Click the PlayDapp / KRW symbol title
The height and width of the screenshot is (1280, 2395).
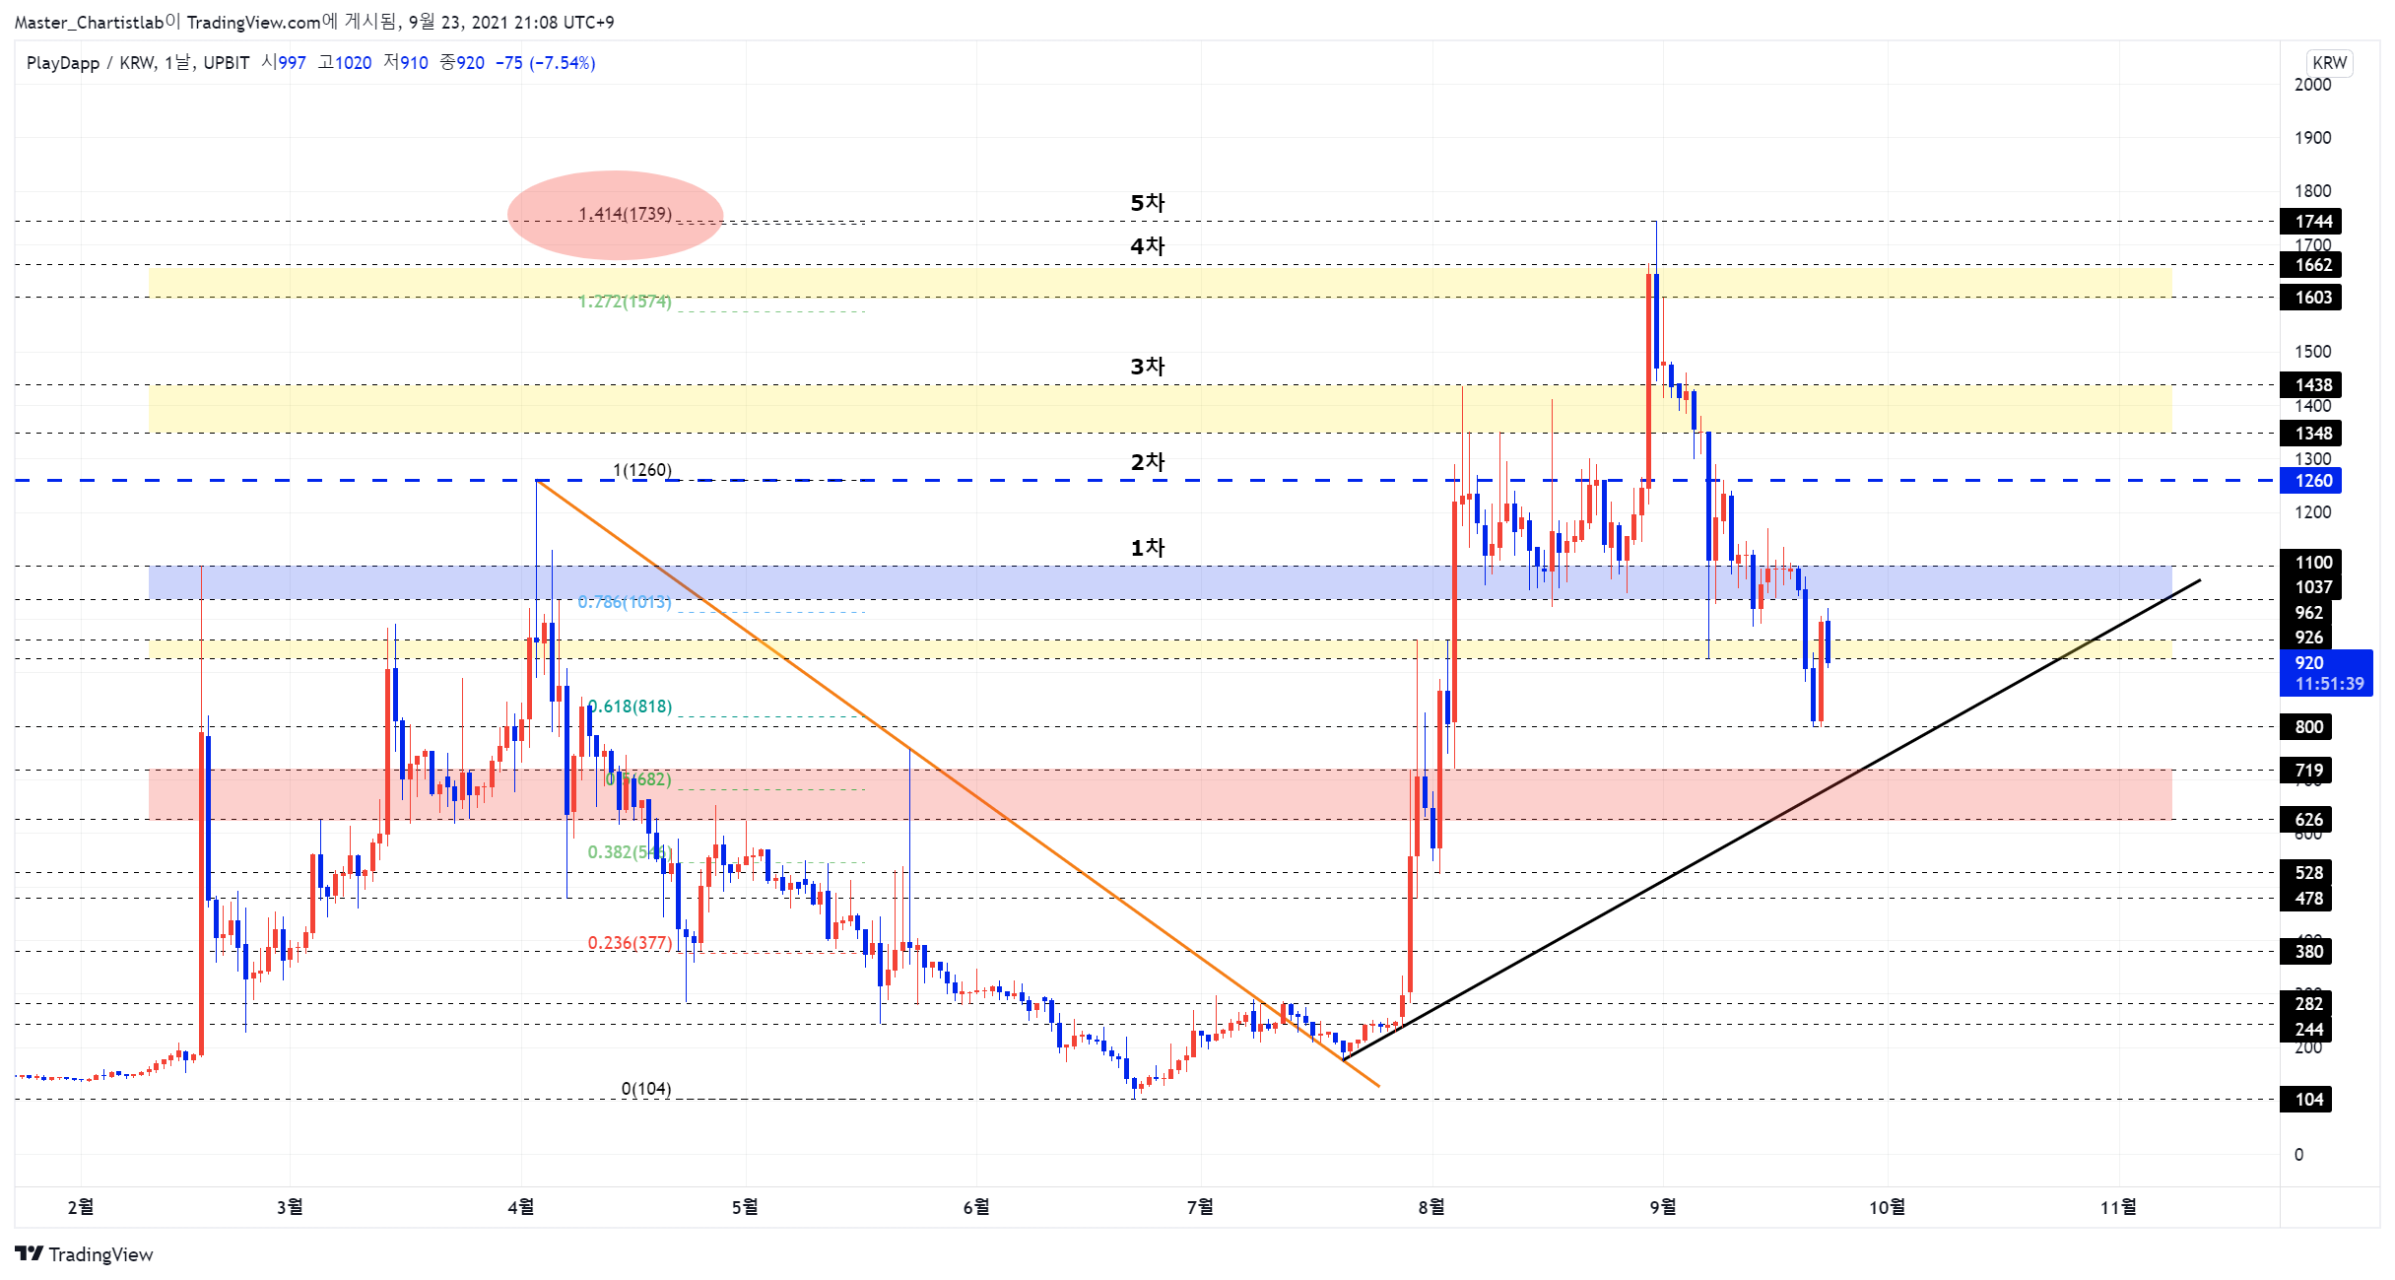click(x=91, y=63)
